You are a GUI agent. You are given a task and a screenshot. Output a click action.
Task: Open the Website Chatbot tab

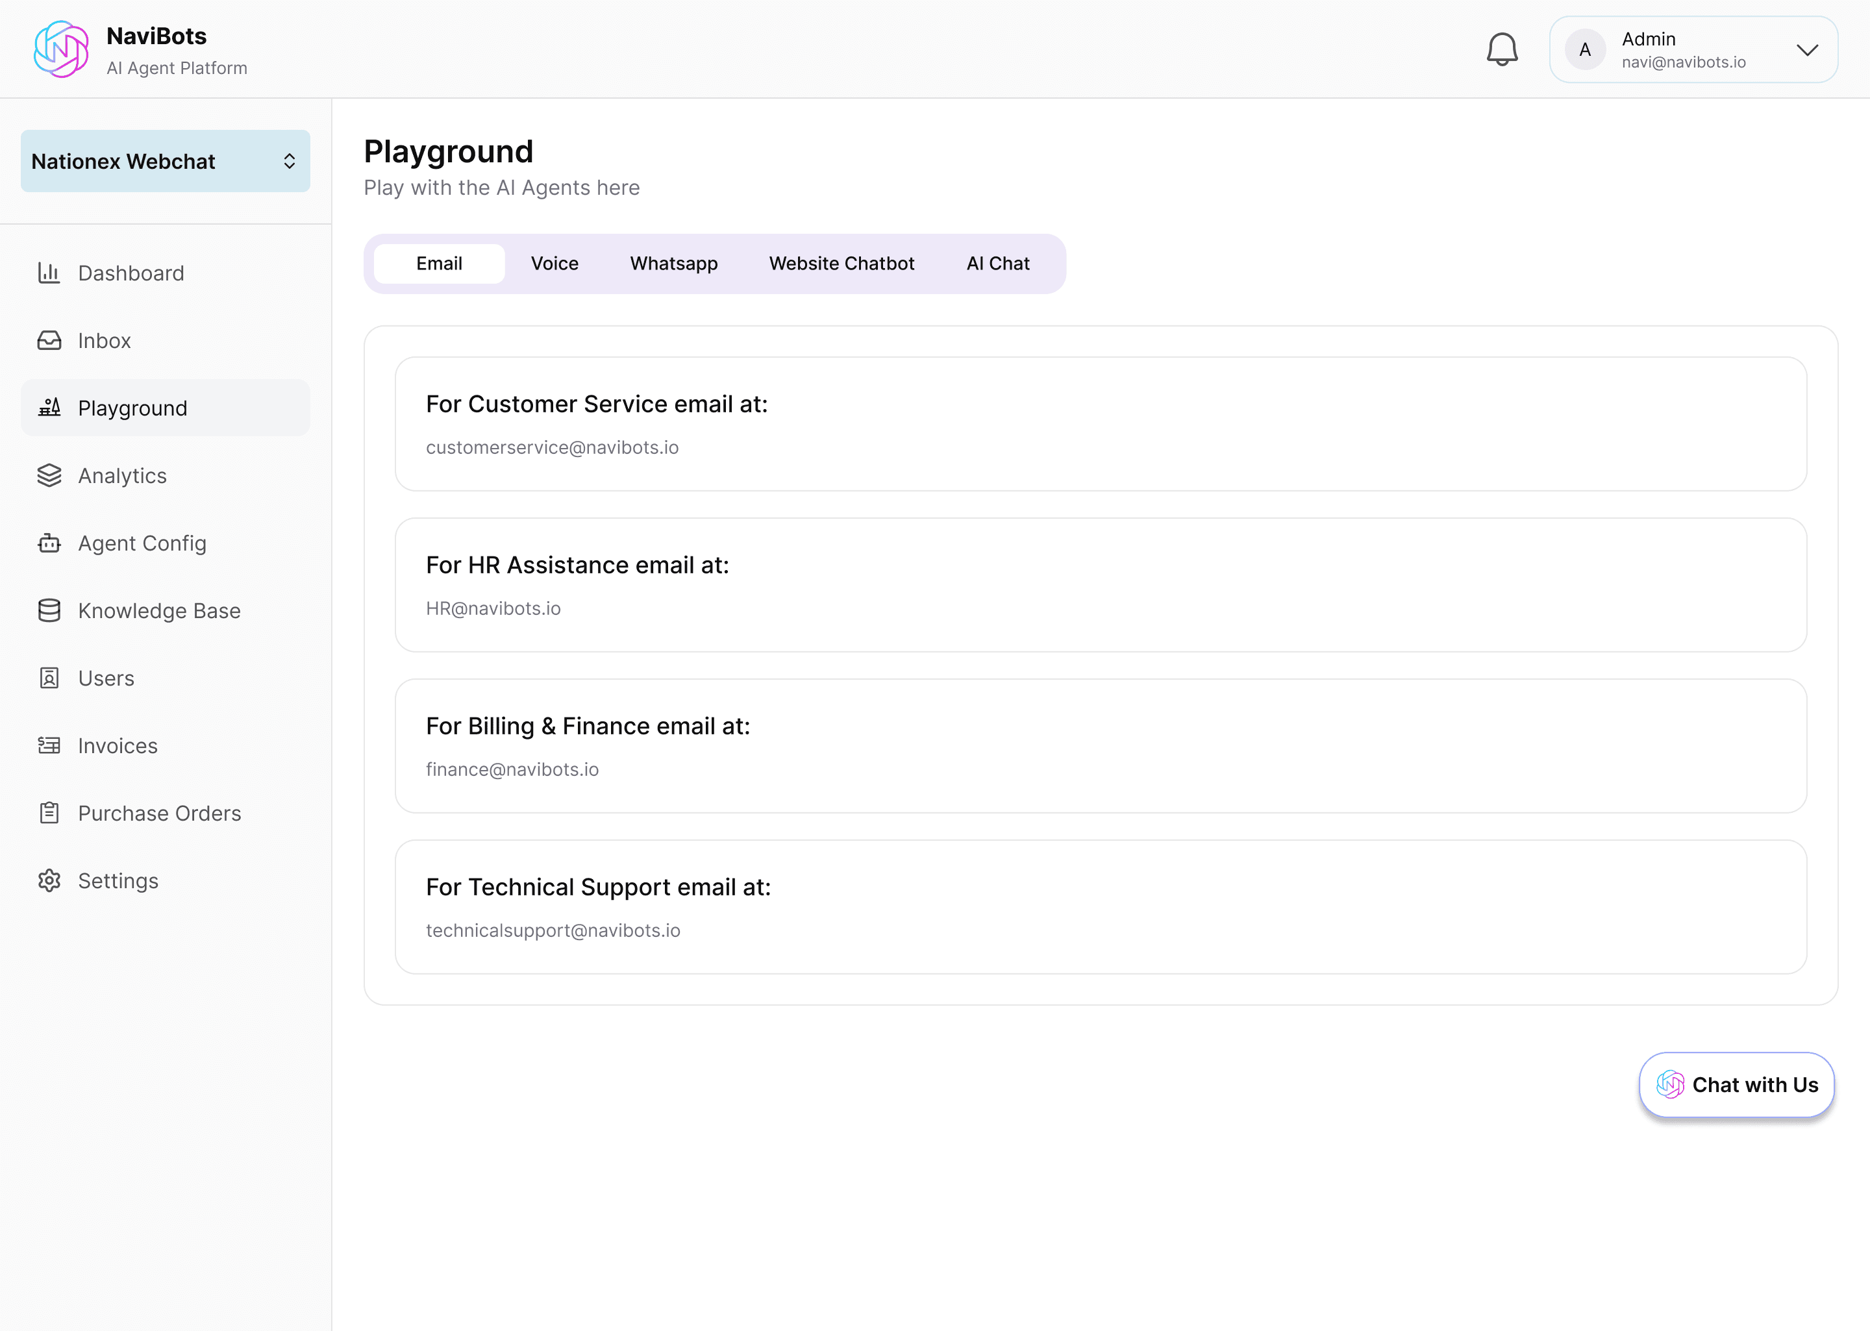[x=841, y=264]
